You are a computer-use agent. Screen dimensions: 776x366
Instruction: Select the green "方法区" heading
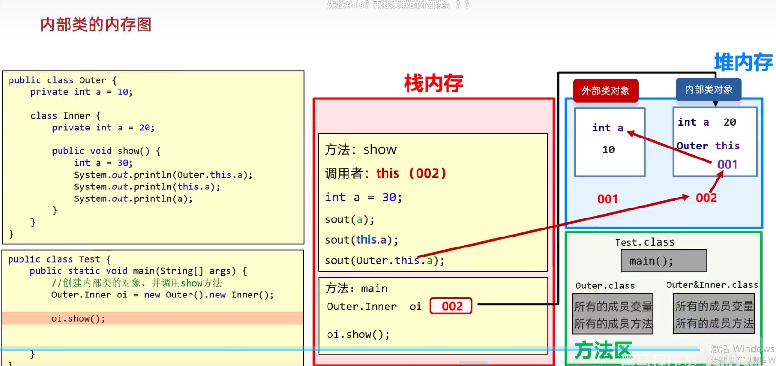click(x=603, y=351)
